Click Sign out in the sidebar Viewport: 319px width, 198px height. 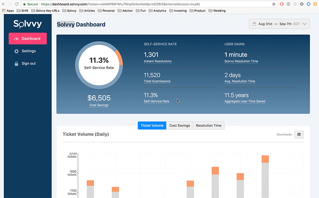(25, 64)
